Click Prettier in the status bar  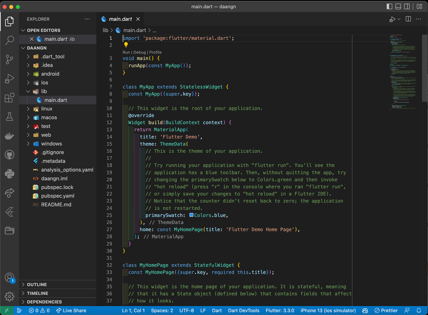(386, 310)
